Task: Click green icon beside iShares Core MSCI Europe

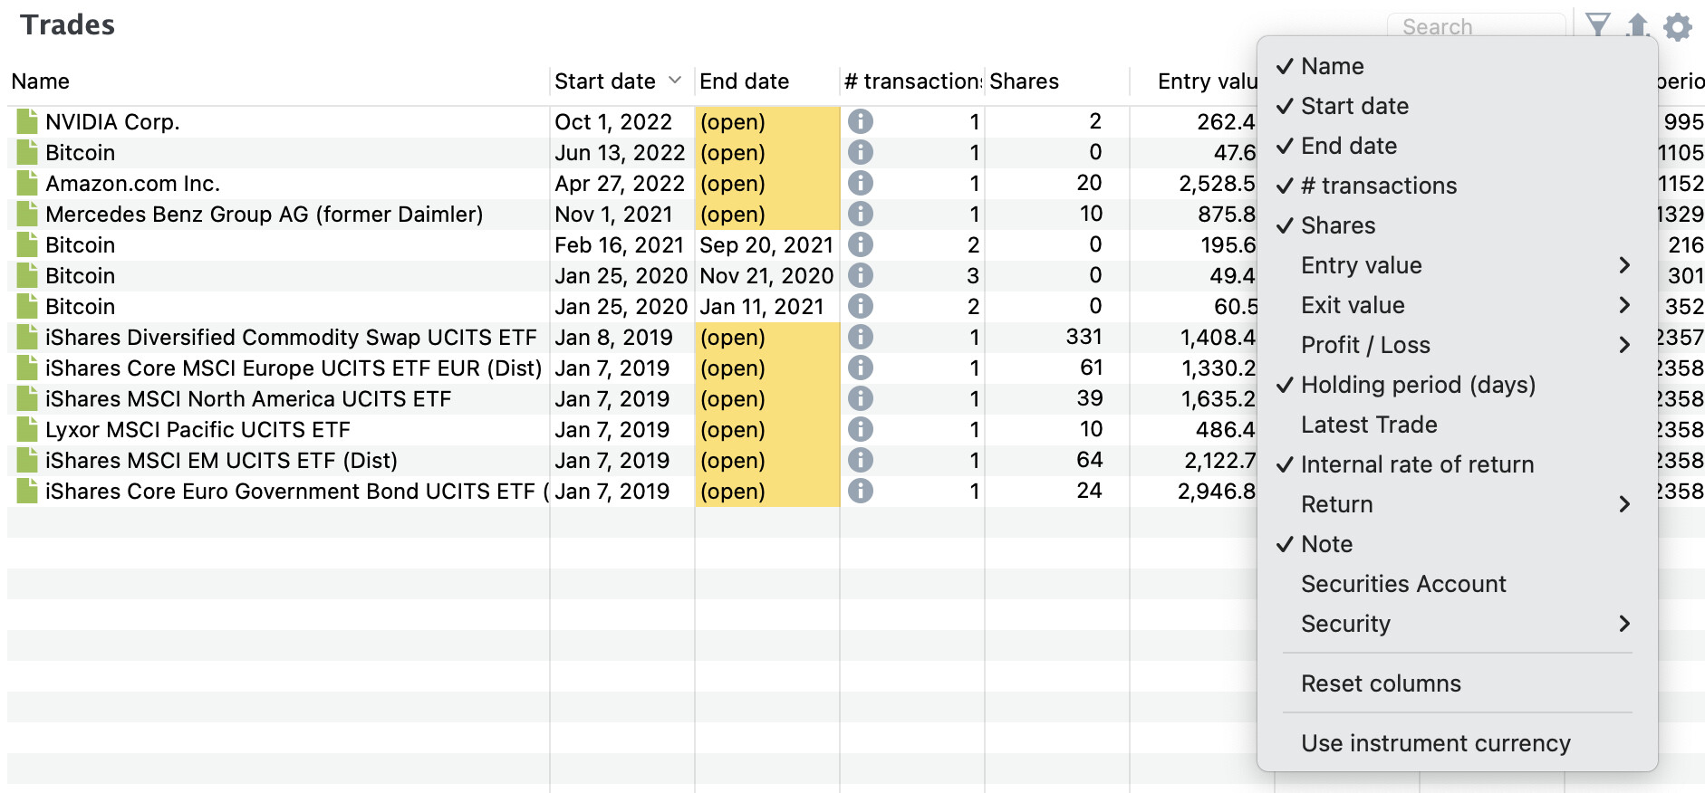Action: coord(27,368)
